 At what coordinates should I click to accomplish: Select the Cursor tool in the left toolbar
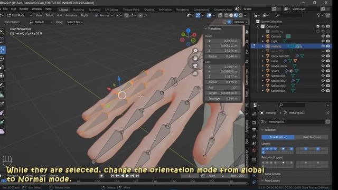[x=2, y=40]
